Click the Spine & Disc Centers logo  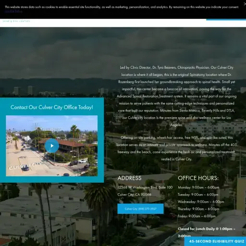pyautogui.click(x=16, y=21)
